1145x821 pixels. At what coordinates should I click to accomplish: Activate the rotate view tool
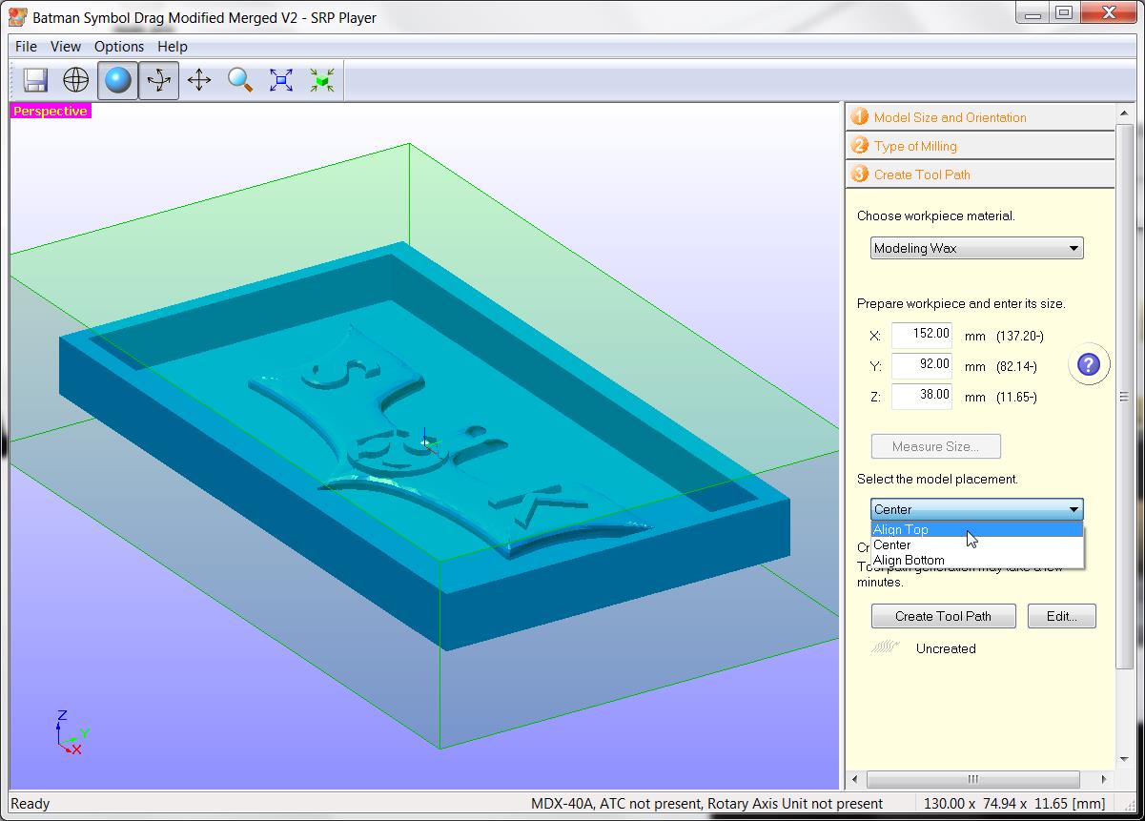(159, 80)
